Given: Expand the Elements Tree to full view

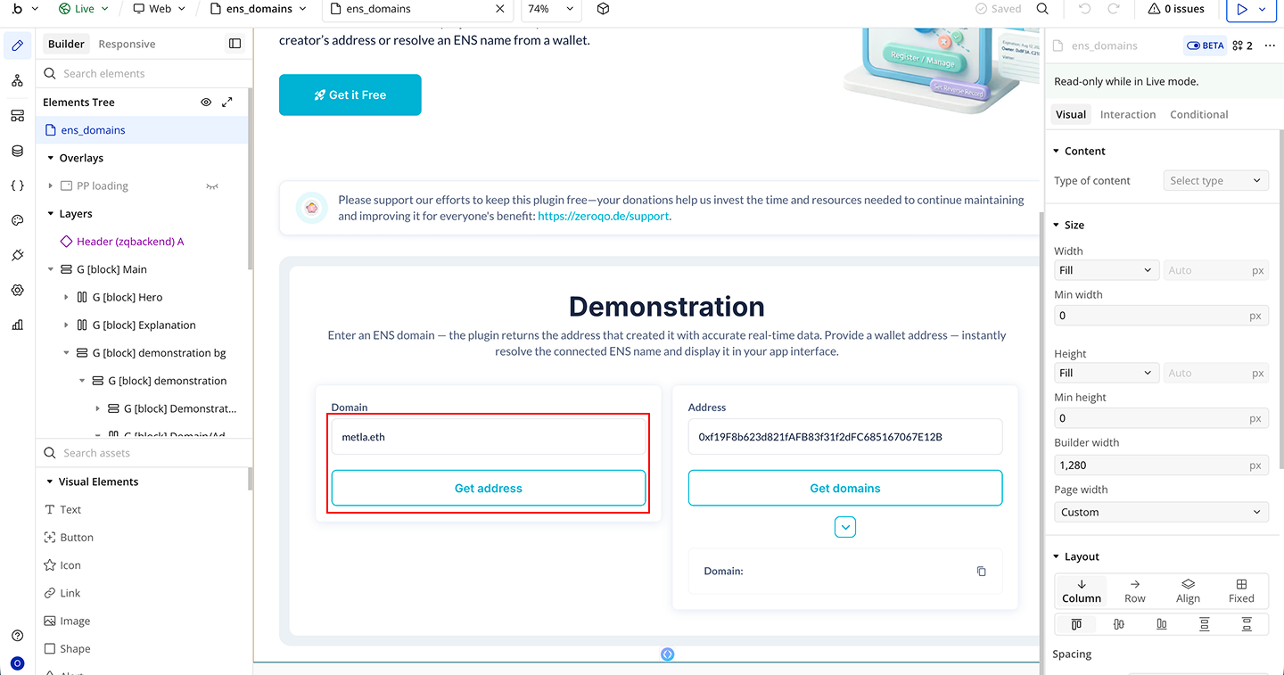Looking at the screenshot, I should coord(227,103).
